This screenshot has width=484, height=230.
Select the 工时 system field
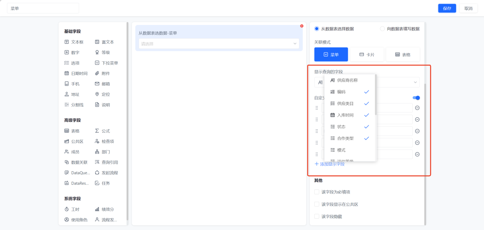coord(72,209)
